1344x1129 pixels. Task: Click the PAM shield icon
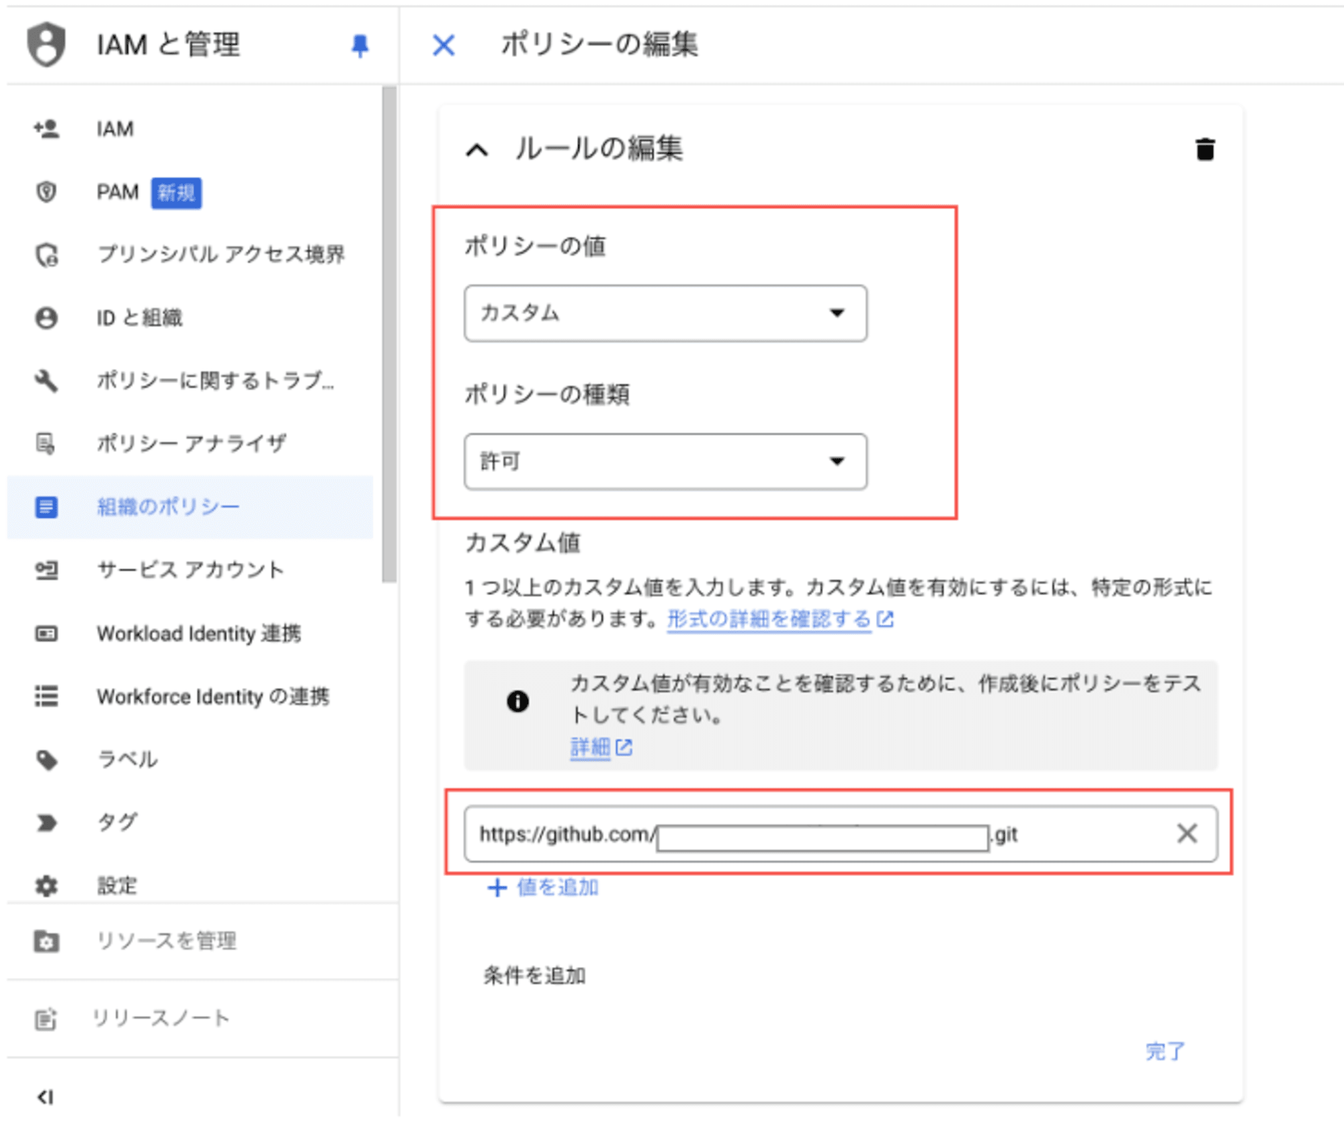click(46, 192)
